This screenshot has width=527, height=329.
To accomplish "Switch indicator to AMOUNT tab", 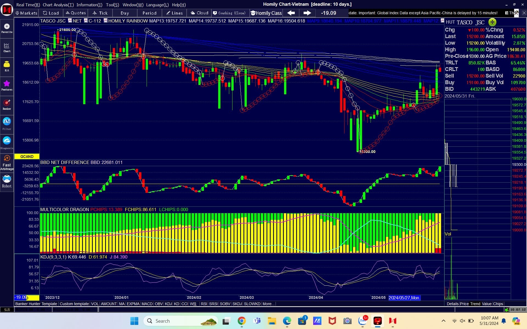I will 109,304.
